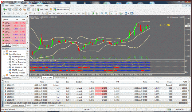Open the chart Templates icon

pyautogui.click(x=131, y=14)
